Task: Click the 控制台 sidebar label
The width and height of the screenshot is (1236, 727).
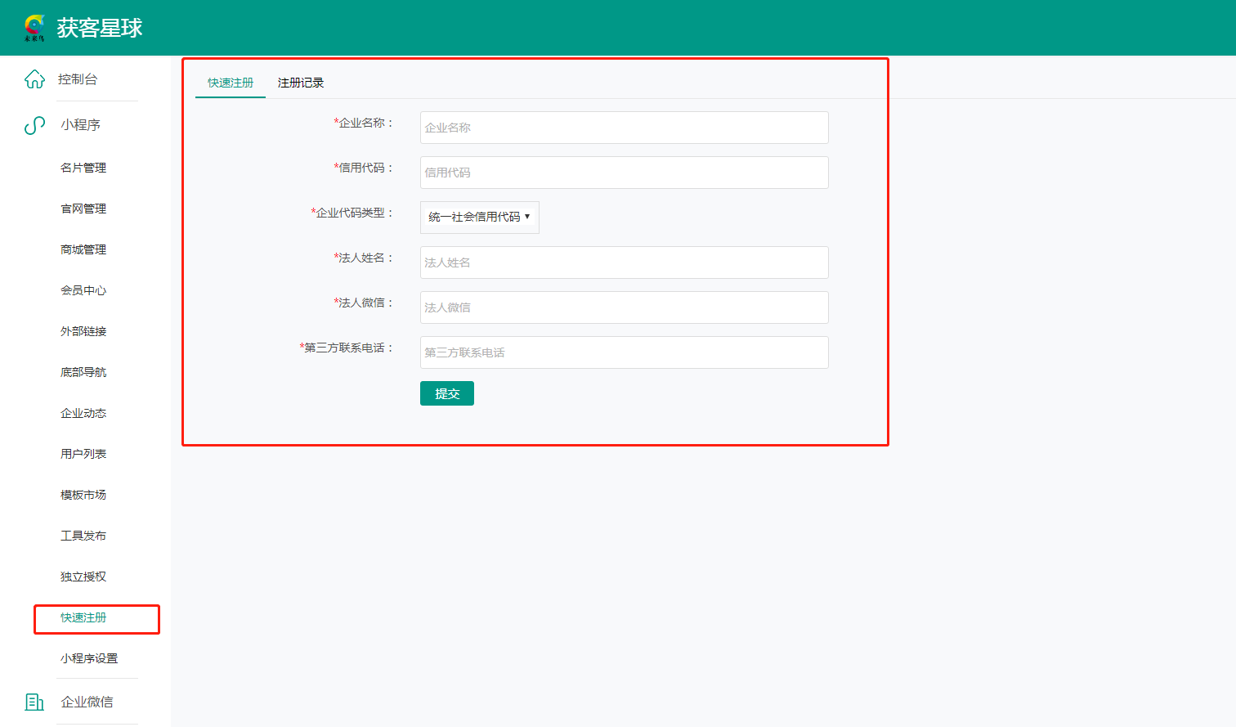Action: [78, 79]
